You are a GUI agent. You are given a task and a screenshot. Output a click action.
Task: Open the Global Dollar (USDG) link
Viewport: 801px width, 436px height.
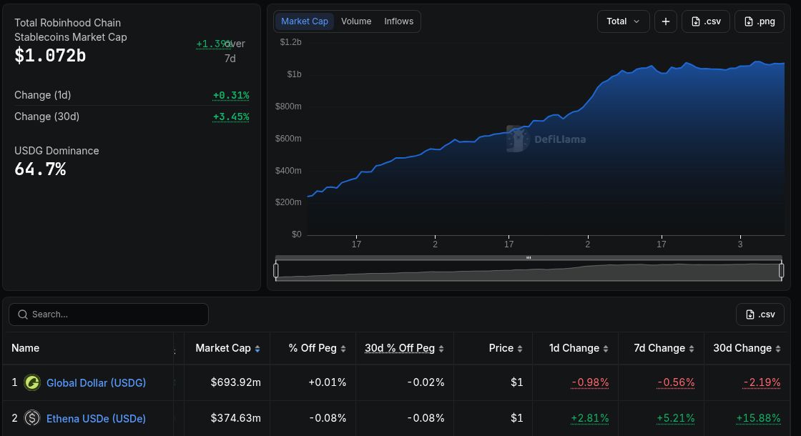pos(96,383)
